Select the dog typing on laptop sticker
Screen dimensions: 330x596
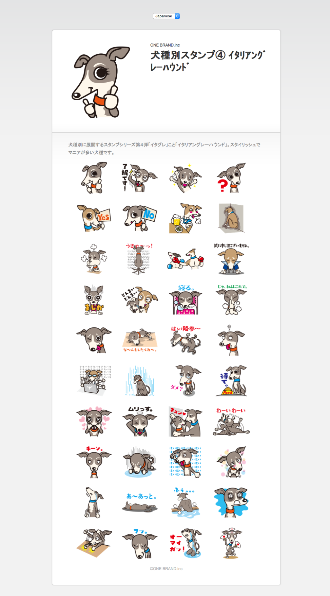click(94, 381)
